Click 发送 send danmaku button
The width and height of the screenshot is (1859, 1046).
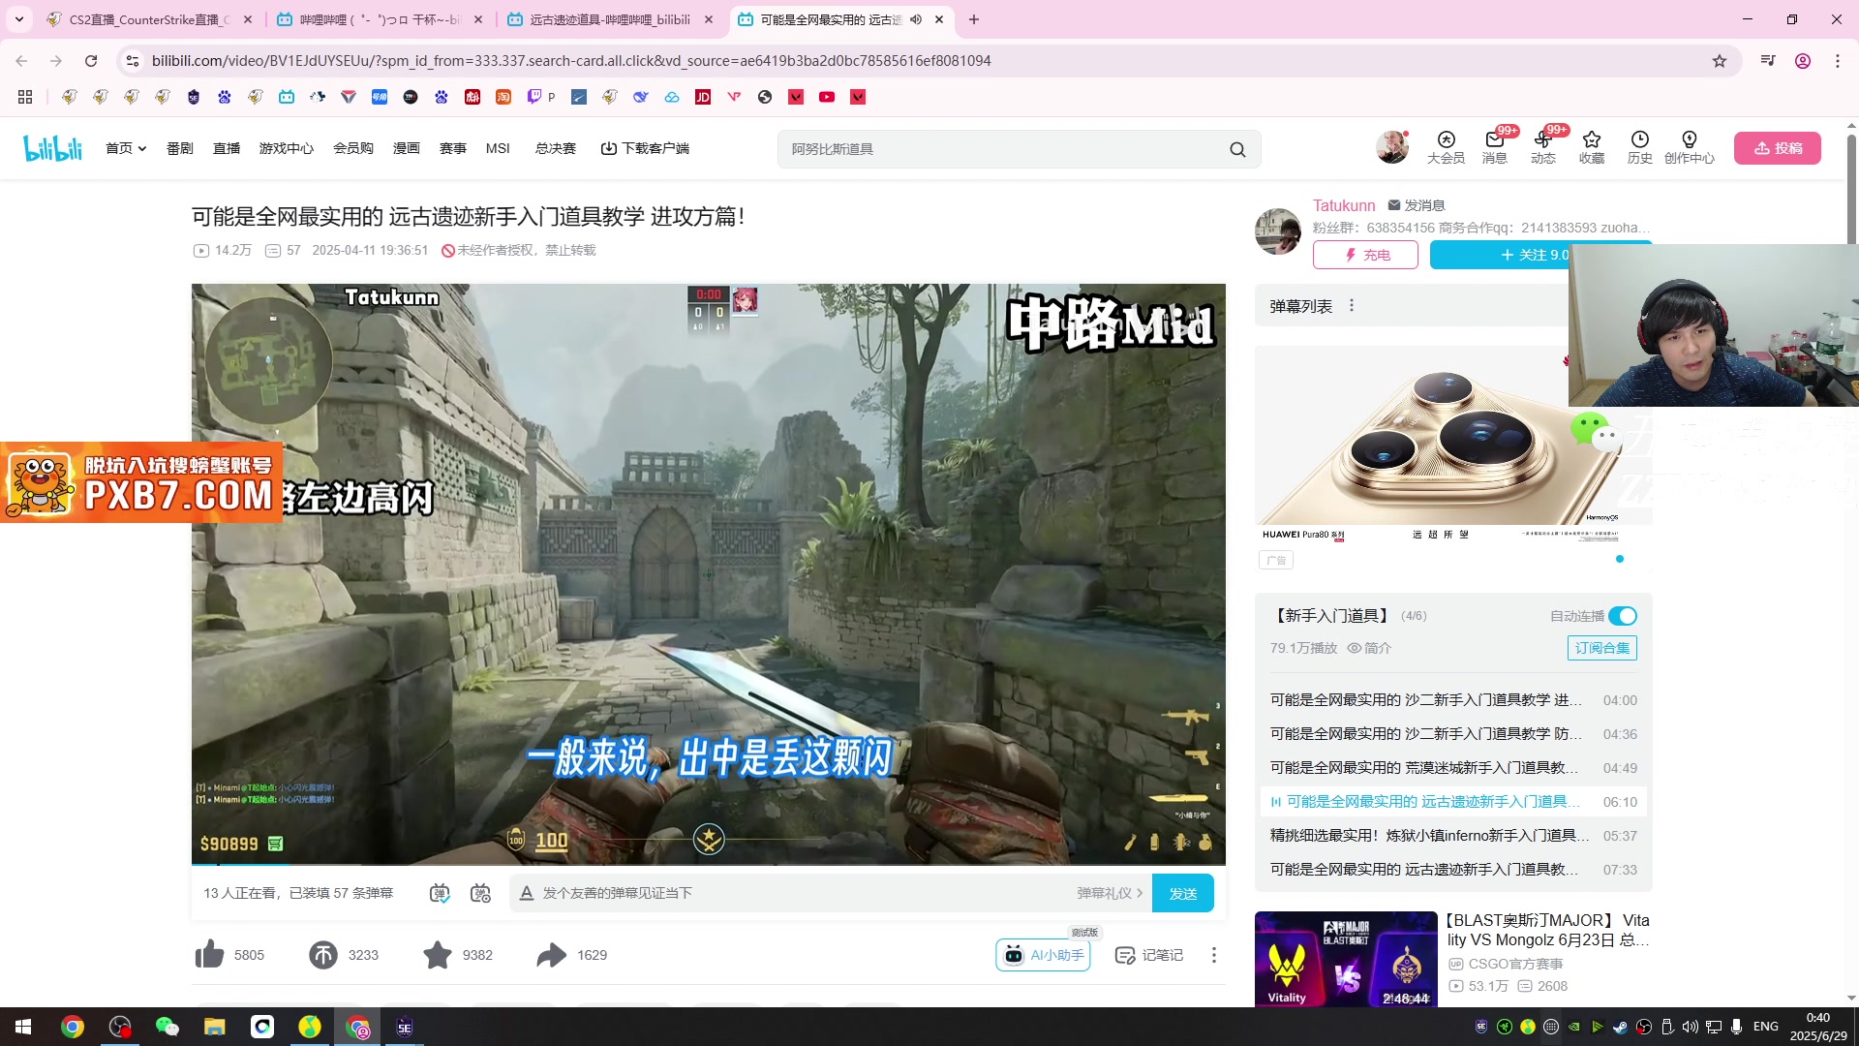1183,893
